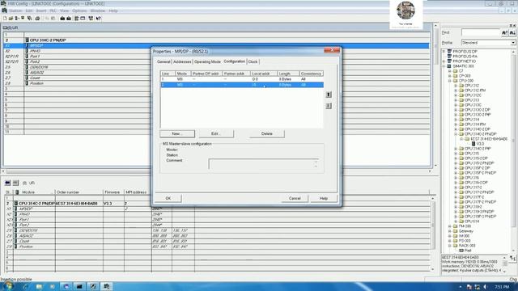The height and width of the screenshot is (291, 518).
Task: Click the Edit... button in dialog
Action: pos(216,133)
